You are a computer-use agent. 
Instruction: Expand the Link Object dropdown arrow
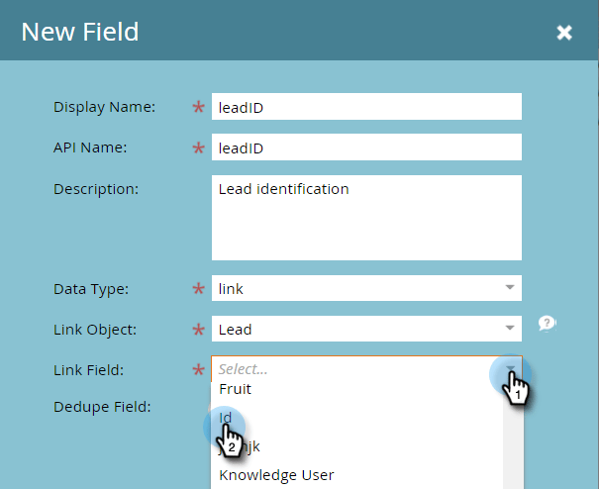[x=510, y=328]
